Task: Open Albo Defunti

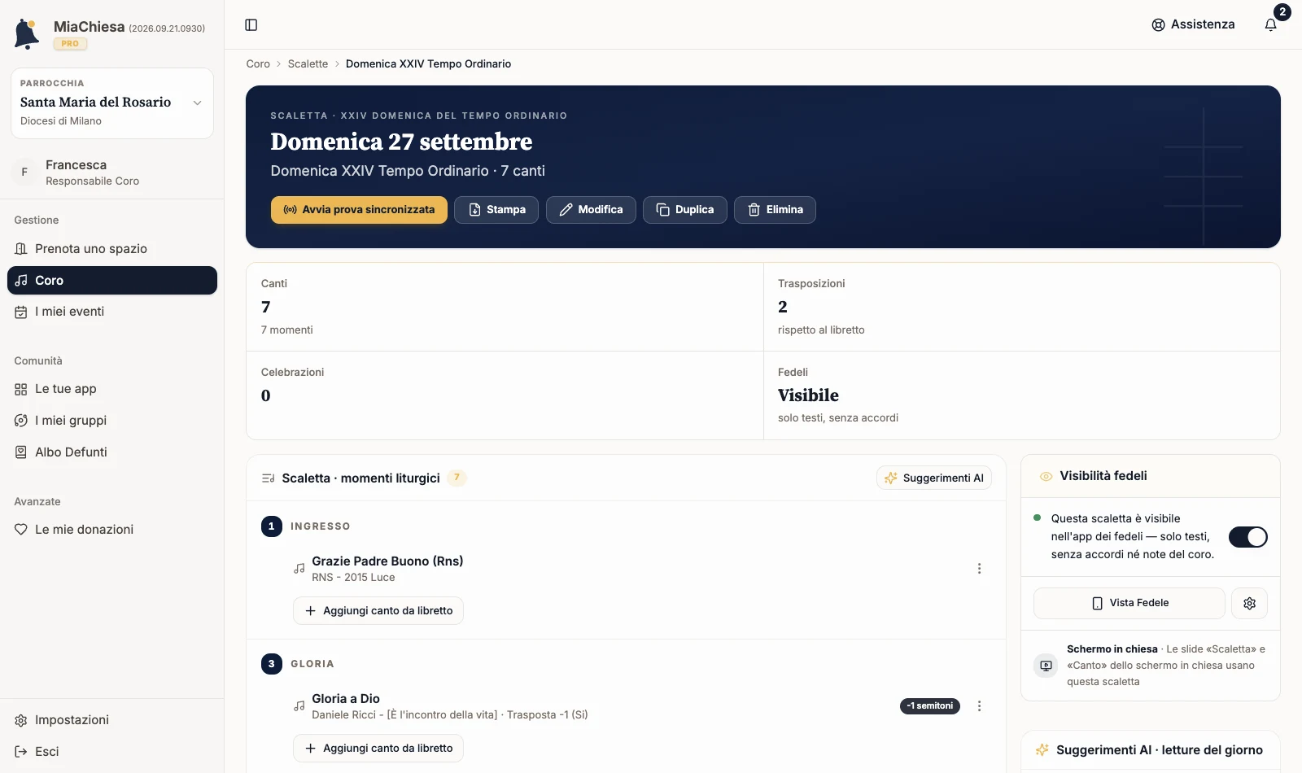Action: [x=112, y=452]
